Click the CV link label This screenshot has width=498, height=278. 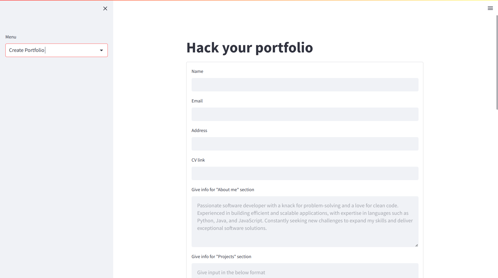(198, 160)
